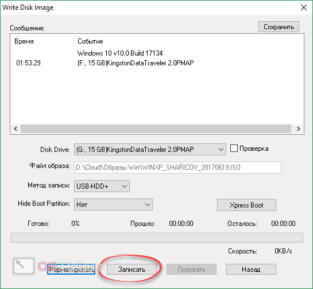The image size is (313, 289).
Task: Click the horizontal scrollbar track in the message log
Action: 156,128
